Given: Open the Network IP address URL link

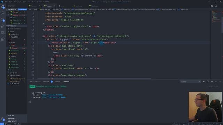Looking at the screenshot, I should coord(54,97).
